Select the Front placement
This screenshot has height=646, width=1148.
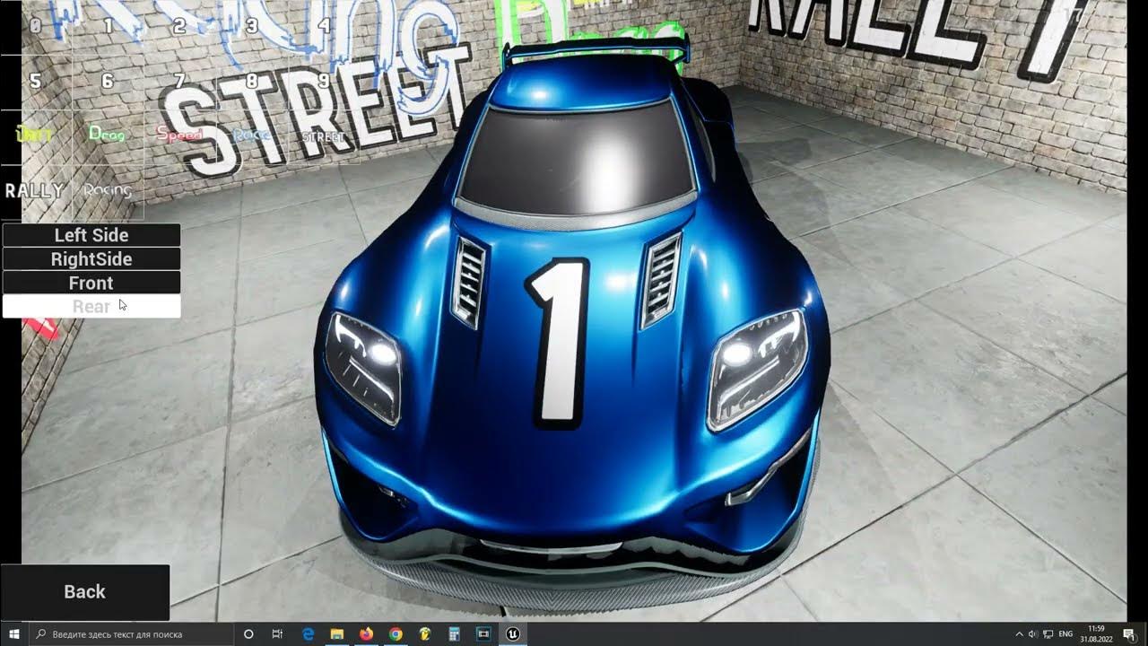[91, 283]
